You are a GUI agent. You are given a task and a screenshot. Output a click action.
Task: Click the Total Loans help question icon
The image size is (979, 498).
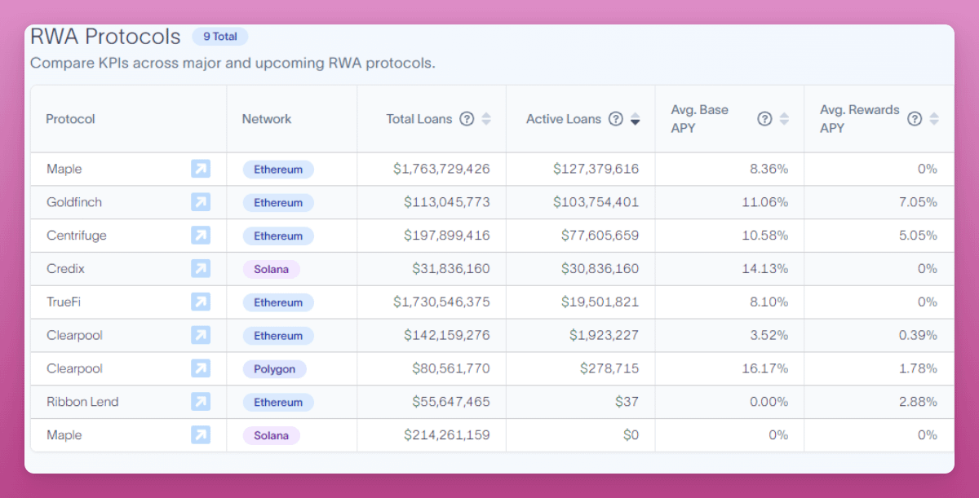(467, 119)
